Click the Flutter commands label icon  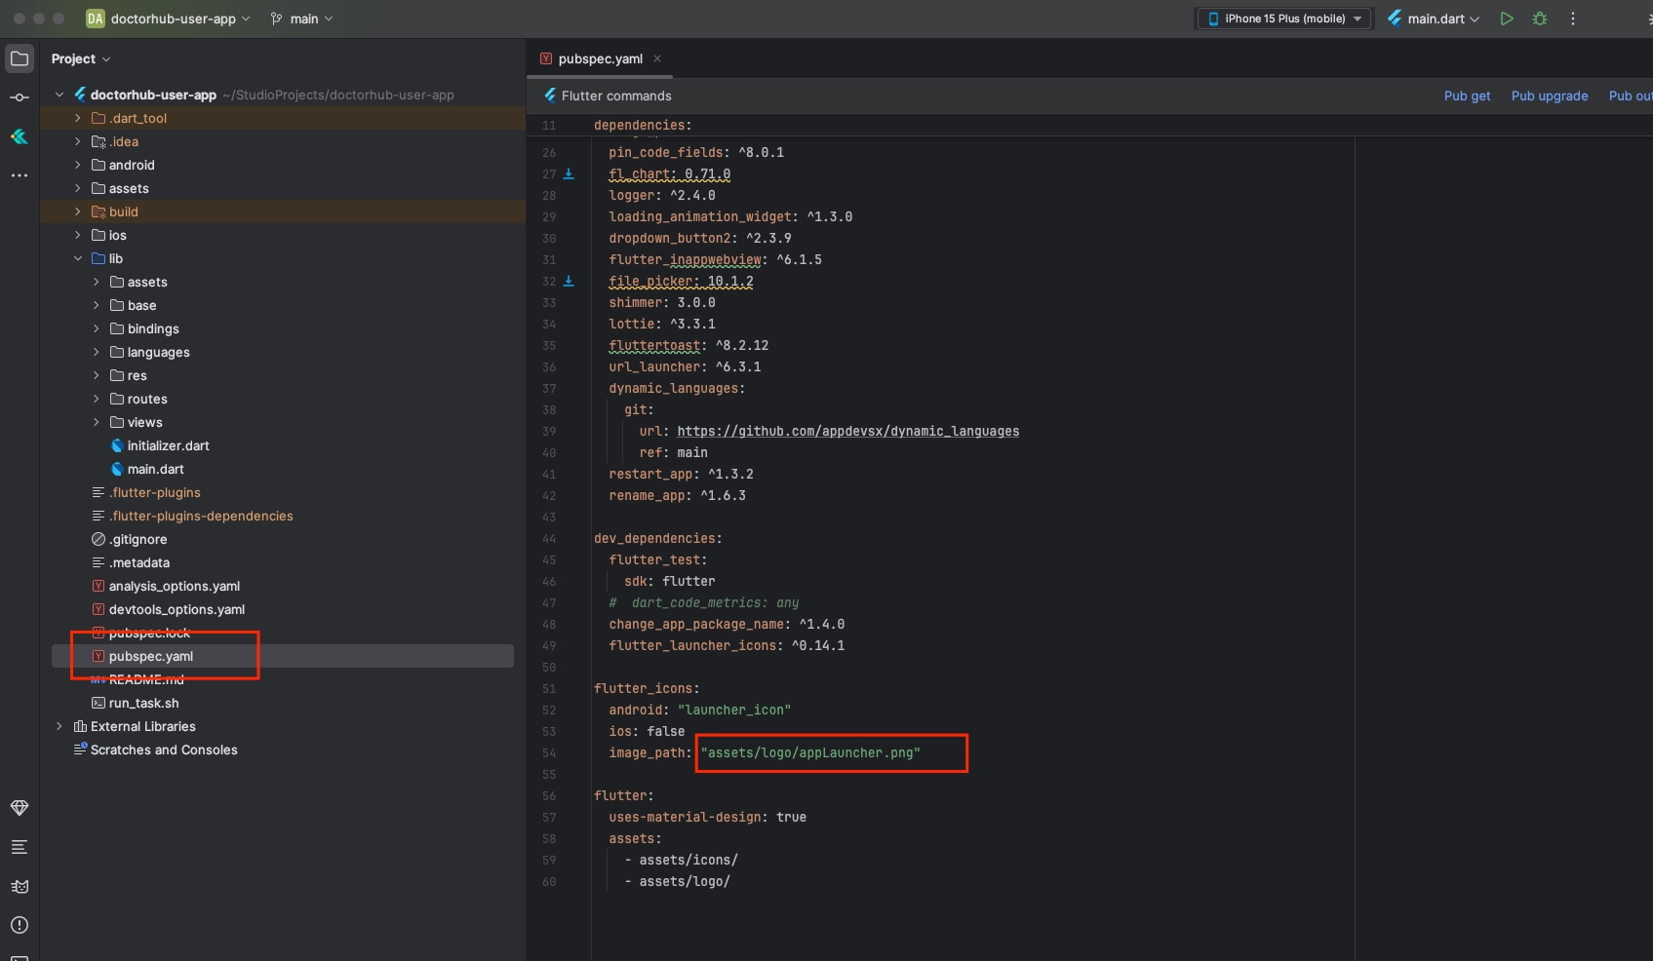click(x=550, y=96)
